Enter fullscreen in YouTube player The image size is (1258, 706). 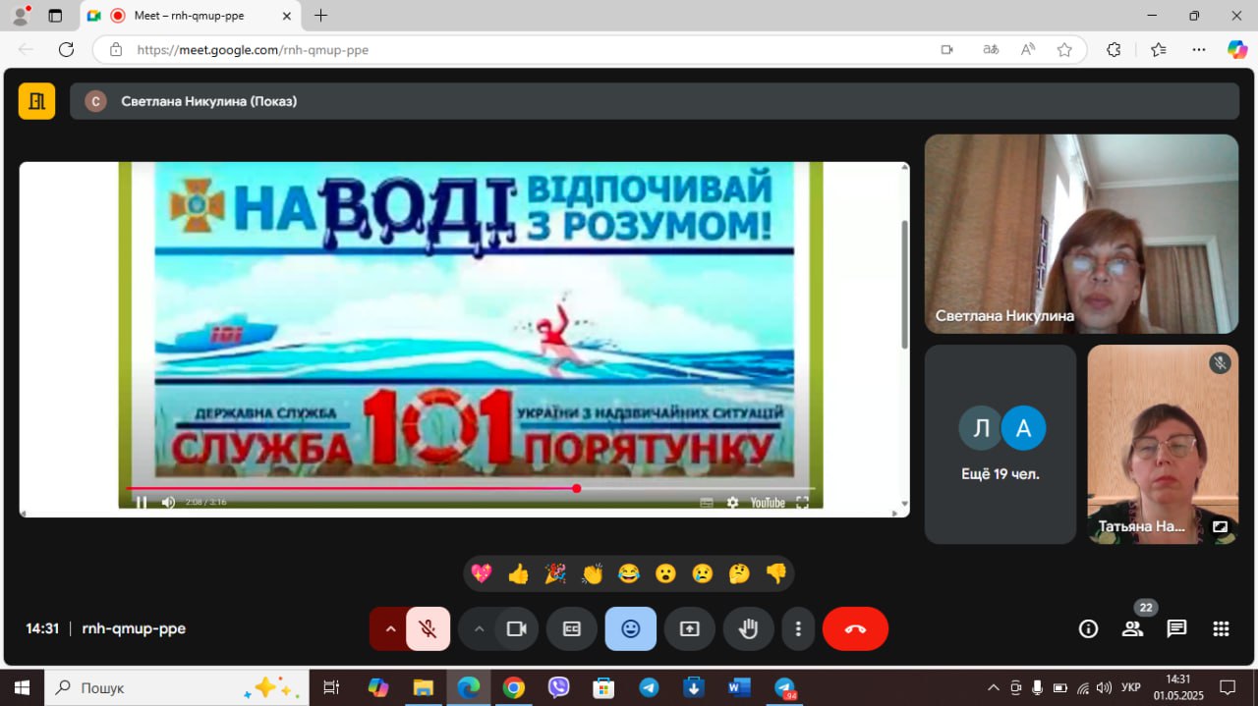point(802,502)
